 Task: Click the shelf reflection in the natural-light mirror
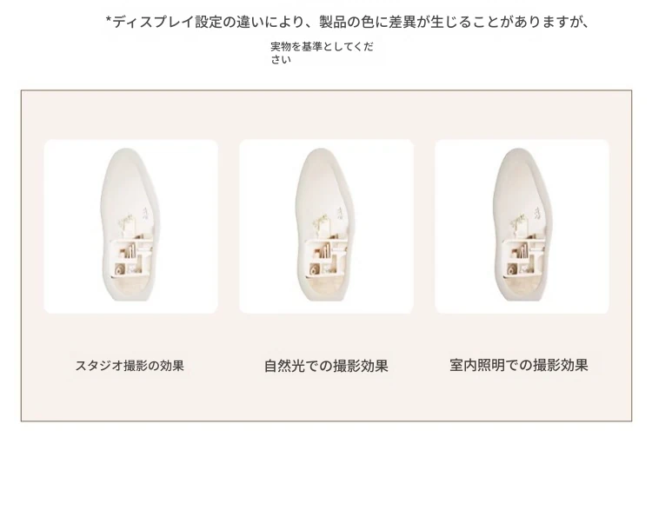(x=326, y=258)
